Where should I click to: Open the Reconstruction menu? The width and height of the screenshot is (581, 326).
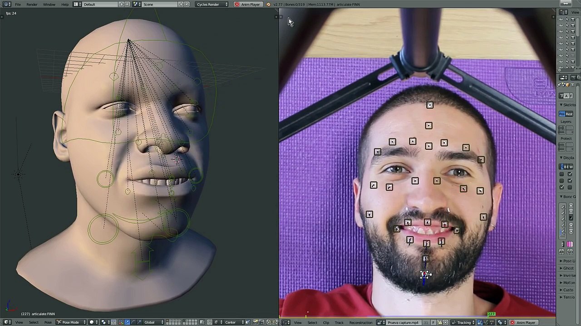(x=361, y=322)
